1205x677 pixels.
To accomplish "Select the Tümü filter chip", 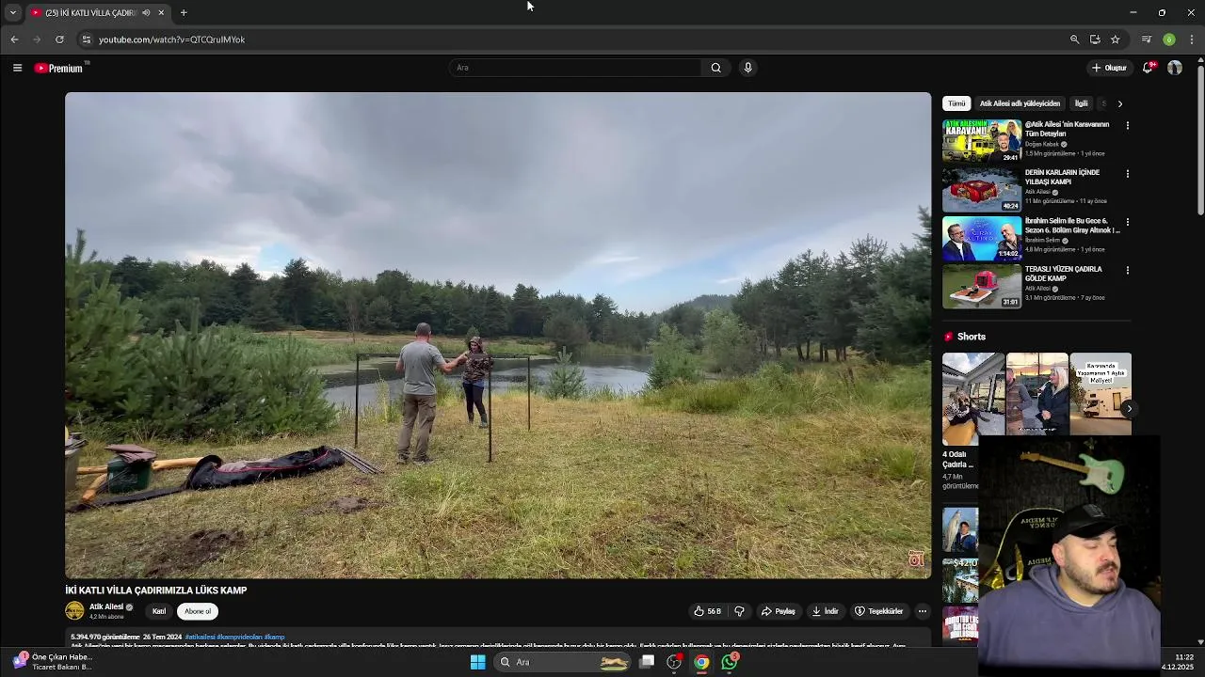I will (956, 103).
